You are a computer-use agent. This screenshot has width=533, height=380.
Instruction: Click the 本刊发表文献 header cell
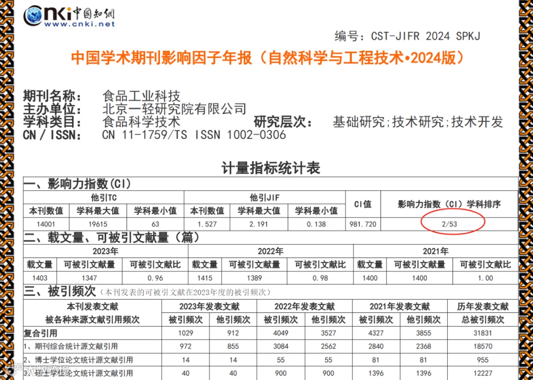[92, 306]
